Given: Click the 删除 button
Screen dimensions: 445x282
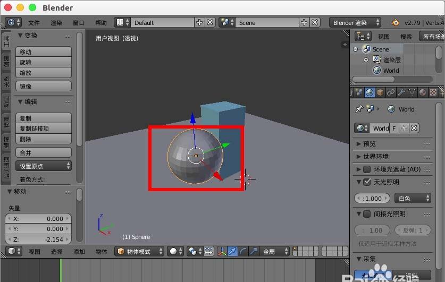Looking at the screenshot, I should 44,139.
